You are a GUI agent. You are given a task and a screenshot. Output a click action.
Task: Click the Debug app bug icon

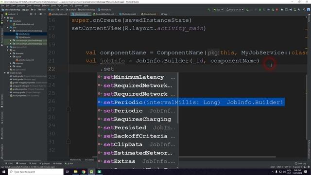(260, 10)
